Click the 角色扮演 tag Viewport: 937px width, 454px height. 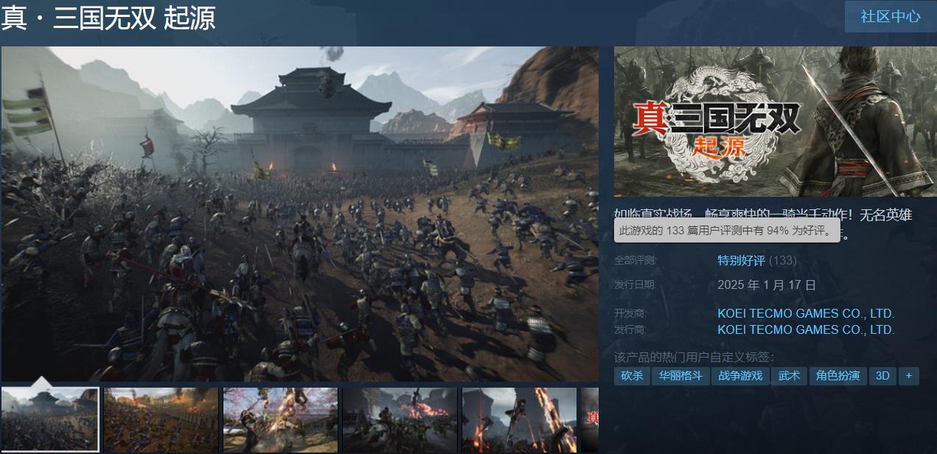(x=837, y=376)
